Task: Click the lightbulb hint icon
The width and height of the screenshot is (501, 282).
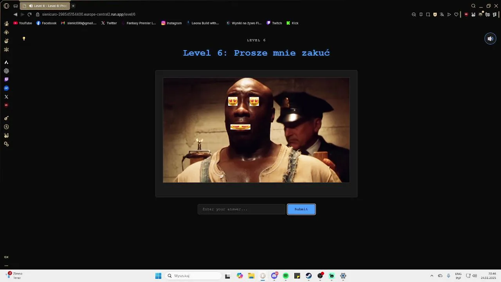Action: 24,39
